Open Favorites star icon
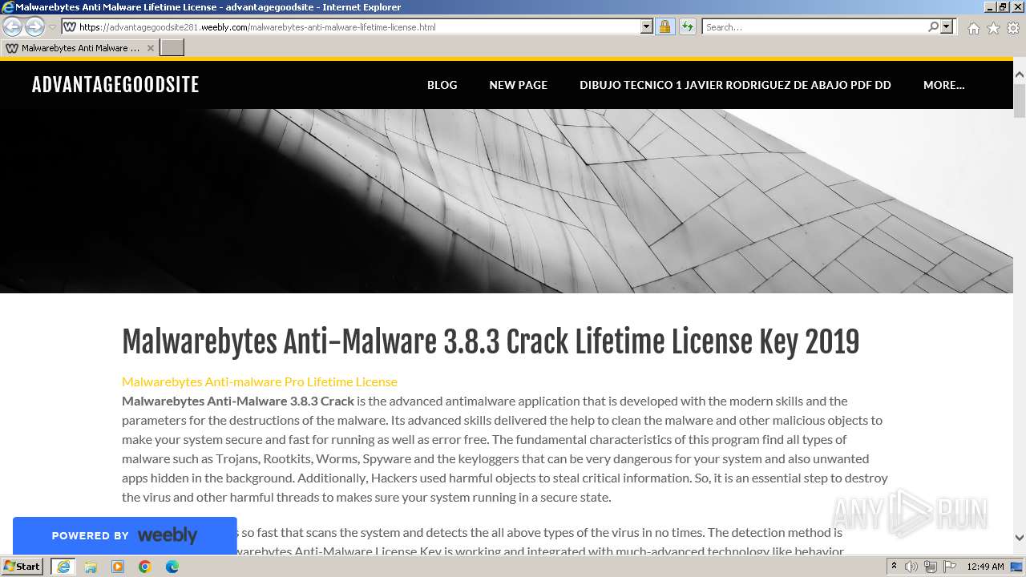This screenshot has height=577, width=1026. click(993, 28)
